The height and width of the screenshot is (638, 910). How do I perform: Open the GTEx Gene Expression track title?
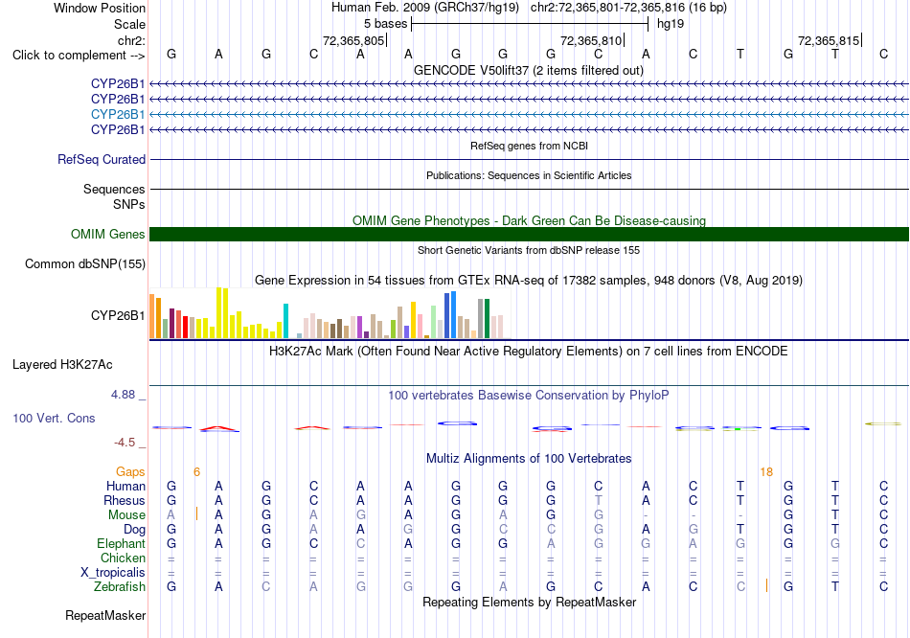529,281
